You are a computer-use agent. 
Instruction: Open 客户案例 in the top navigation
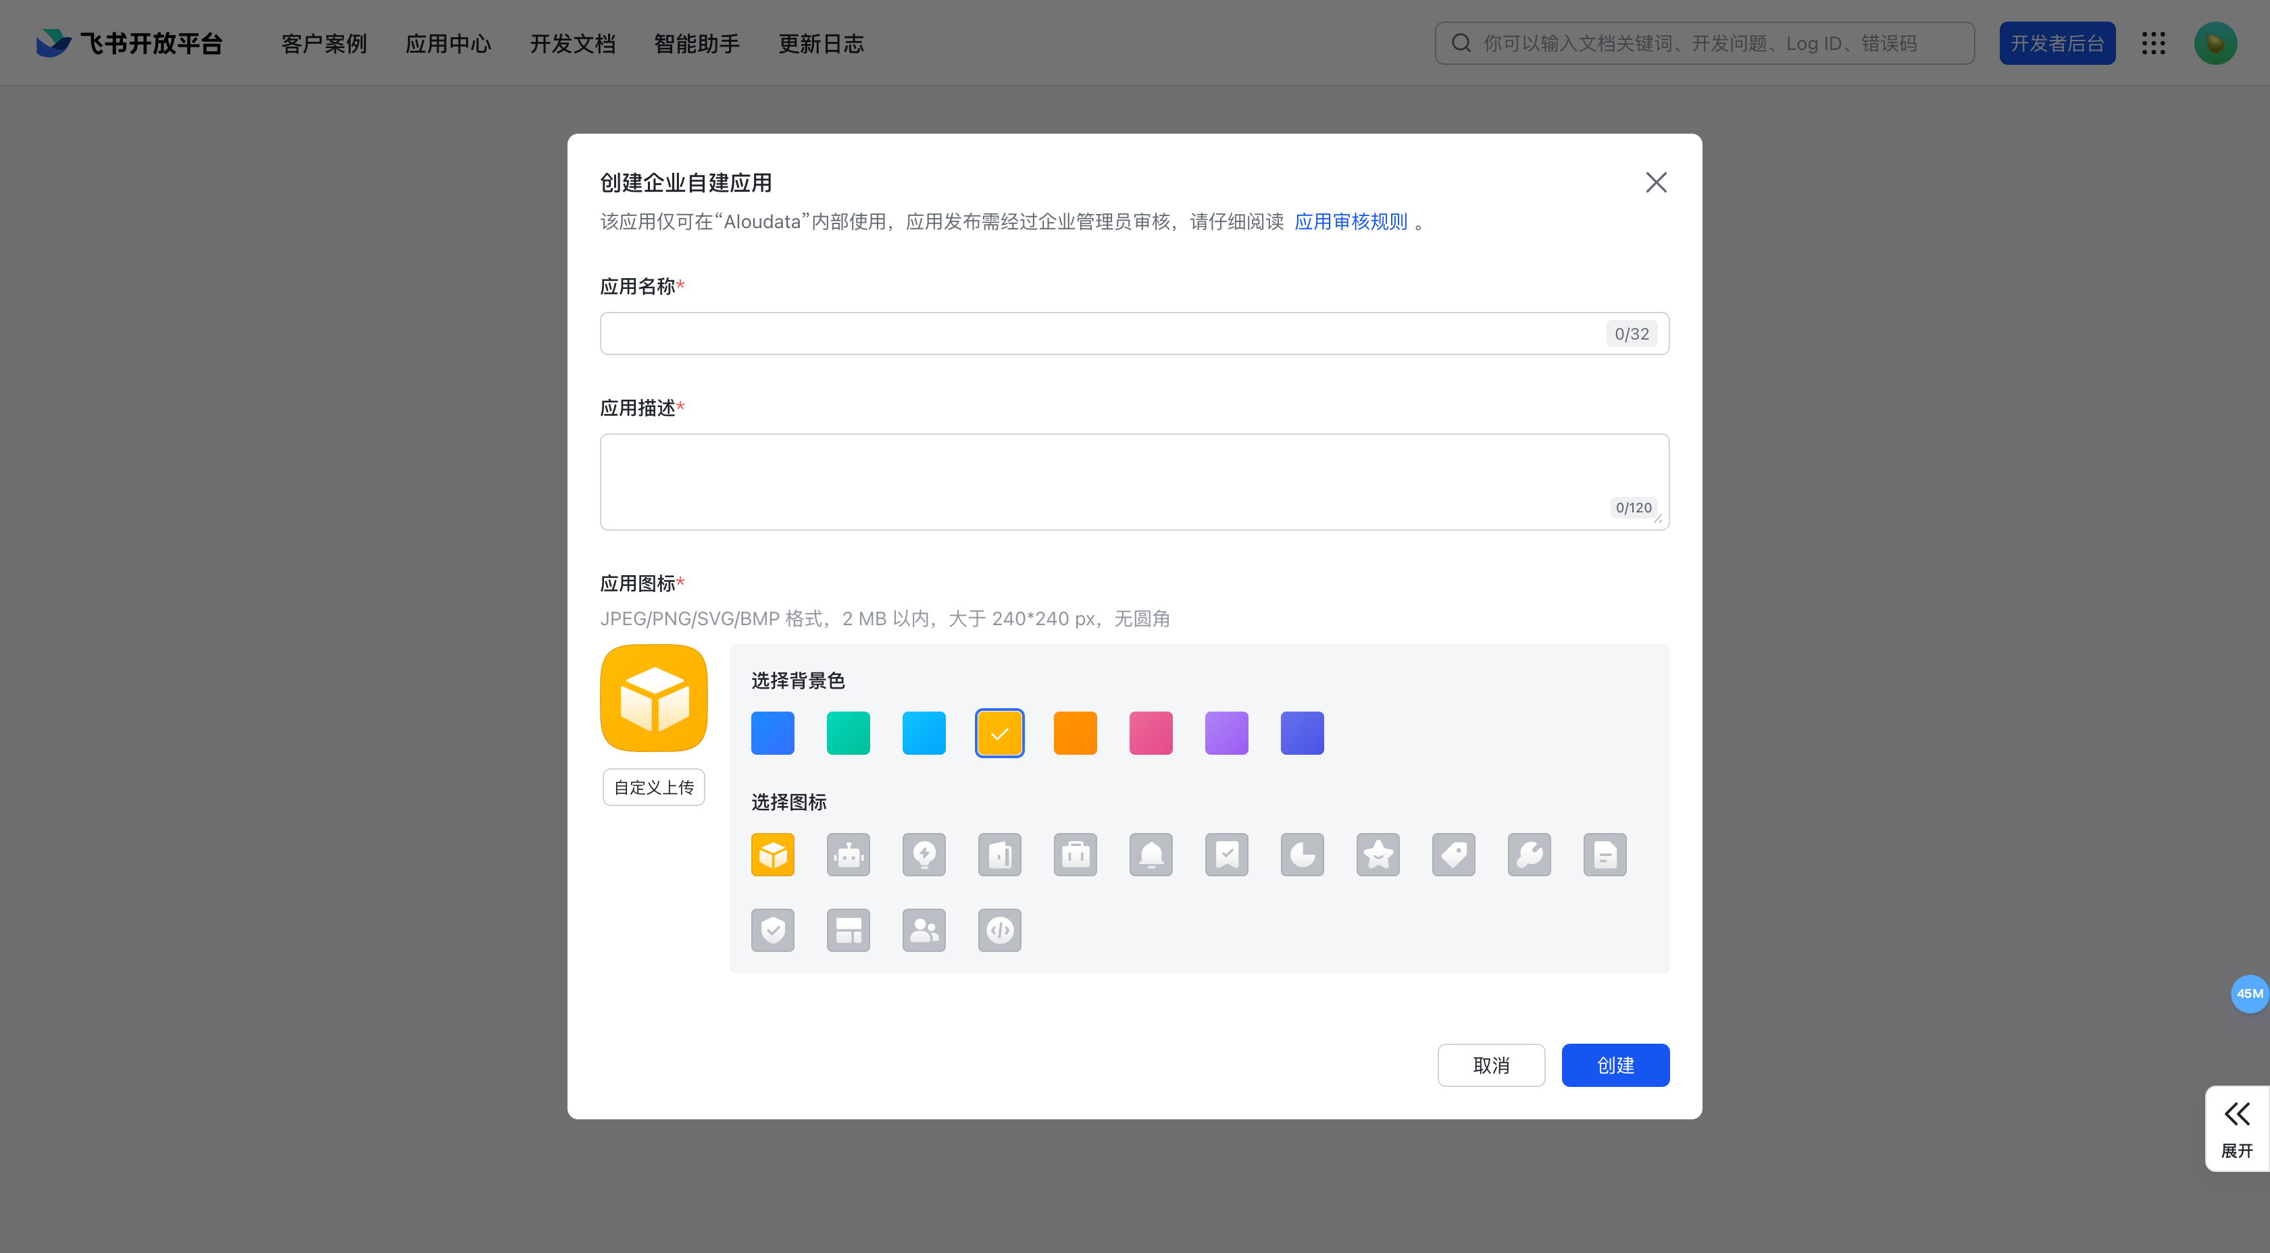[x=324, y=43]
